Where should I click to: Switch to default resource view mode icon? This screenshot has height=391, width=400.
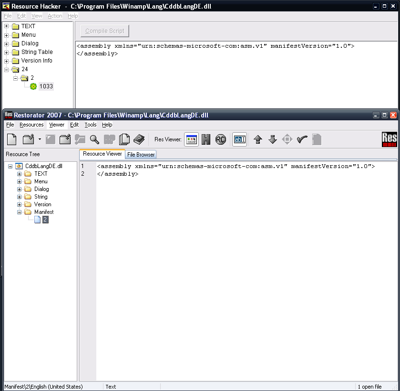[191, 139]
